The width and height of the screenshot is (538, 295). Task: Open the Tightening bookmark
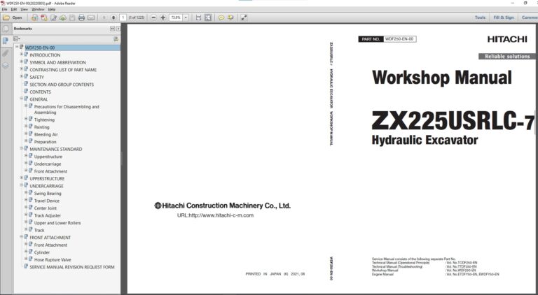point(44,120)
